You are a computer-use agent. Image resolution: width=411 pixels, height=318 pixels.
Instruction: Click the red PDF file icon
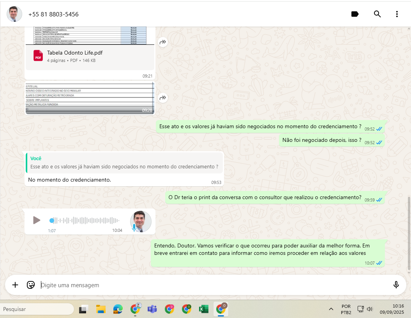(38, 56)
